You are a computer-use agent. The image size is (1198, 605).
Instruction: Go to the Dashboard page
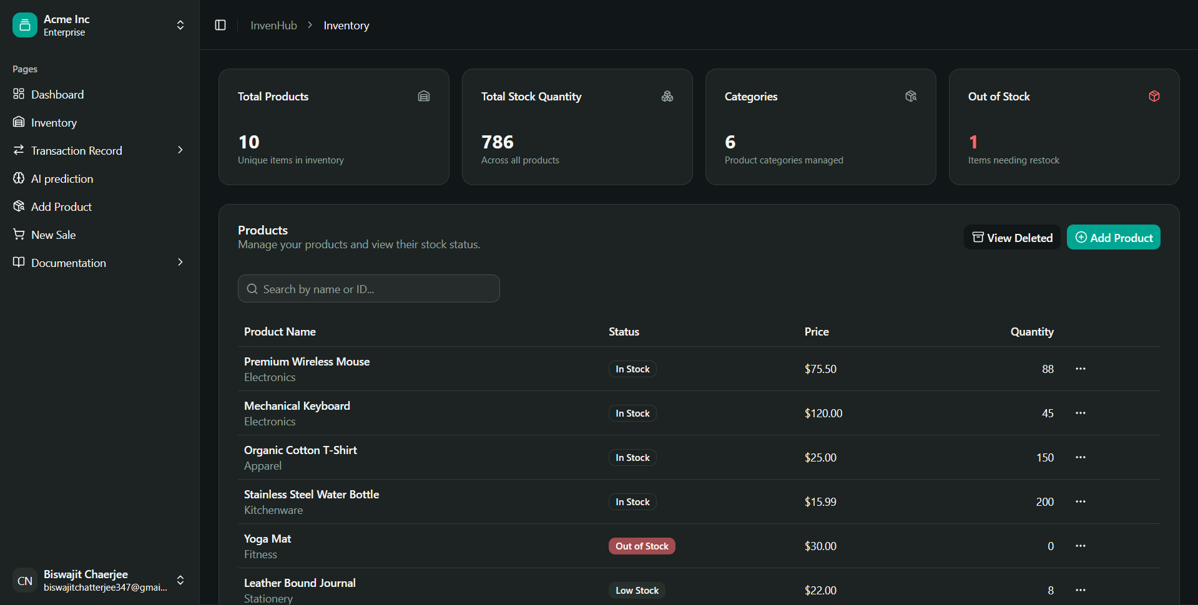point(57,95)
